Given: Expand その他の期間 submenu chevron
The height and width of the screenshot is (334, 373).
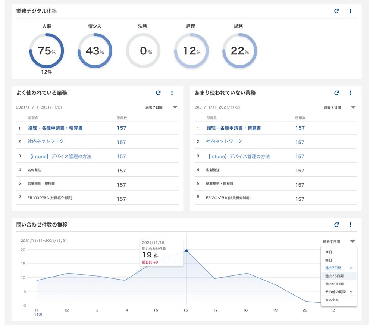Looking at the screenshot, I should pos(351,292).
